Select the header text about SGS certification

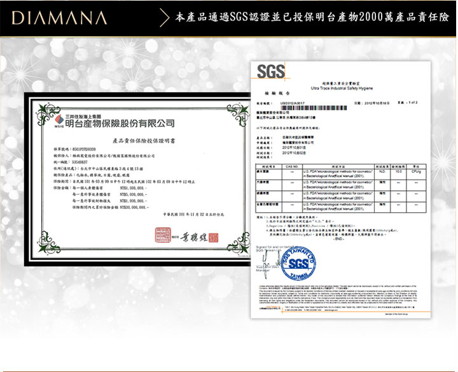312,17
